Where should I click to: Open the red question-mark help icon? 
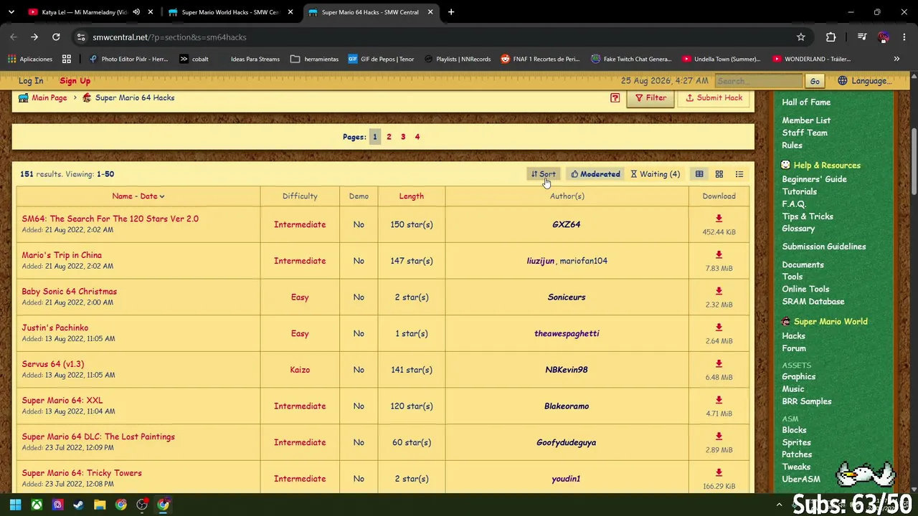click(615, 98)
